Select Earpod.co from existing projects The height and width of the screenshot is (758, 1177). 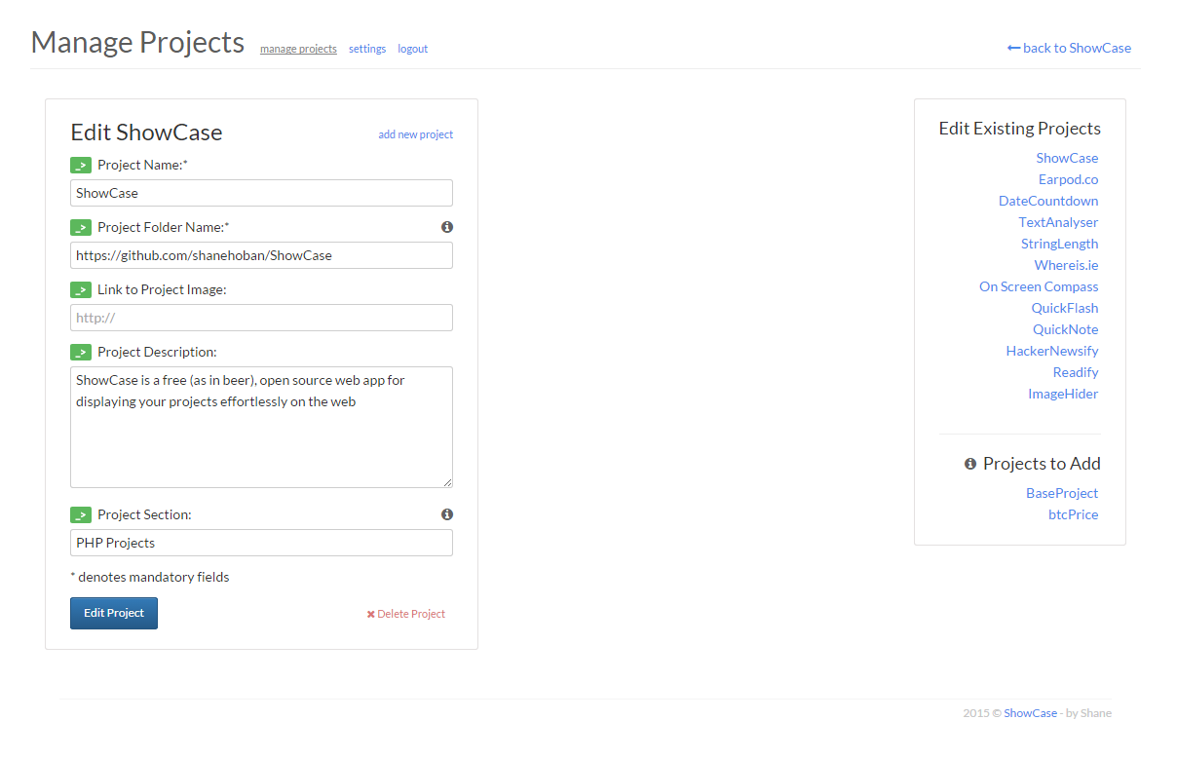[x=1068, y=179]
